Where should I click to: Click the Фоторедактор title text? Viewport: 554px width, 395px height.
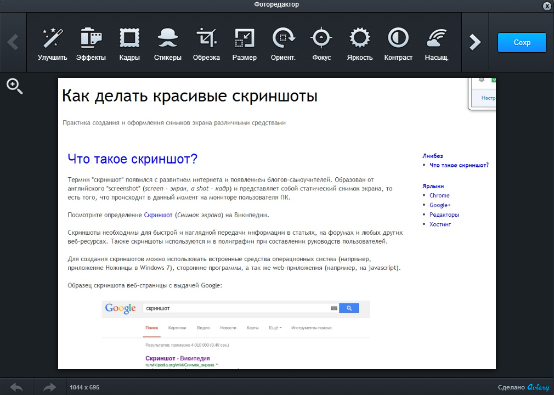(x=276, y=4)
